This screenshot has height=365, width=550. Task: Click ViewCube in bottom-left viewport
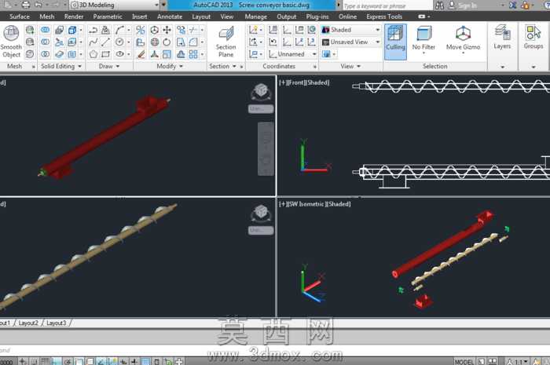coord(261,214)
